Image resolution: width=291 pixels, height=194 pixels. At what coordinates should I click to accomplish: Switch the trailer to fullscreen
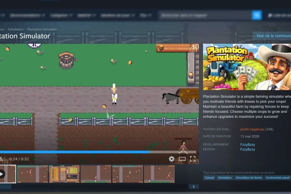point(193,159)
